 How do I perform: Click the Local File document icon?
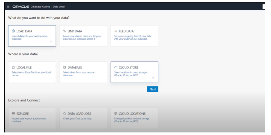pos(13,67)
